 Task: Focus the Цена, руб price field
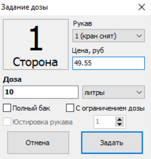point(109,63)
